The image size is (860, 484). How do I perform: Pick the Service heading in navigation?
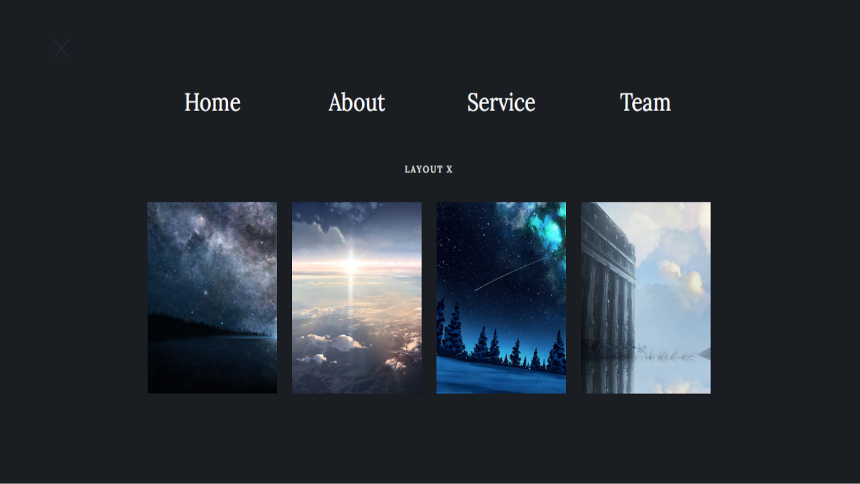(501, 102)
